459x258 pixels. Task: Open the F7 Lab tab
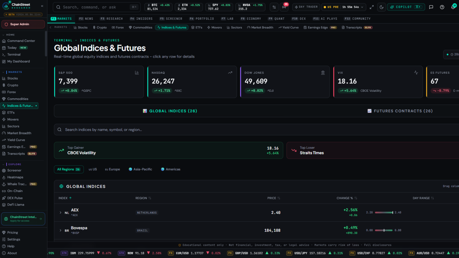point(227,19)
